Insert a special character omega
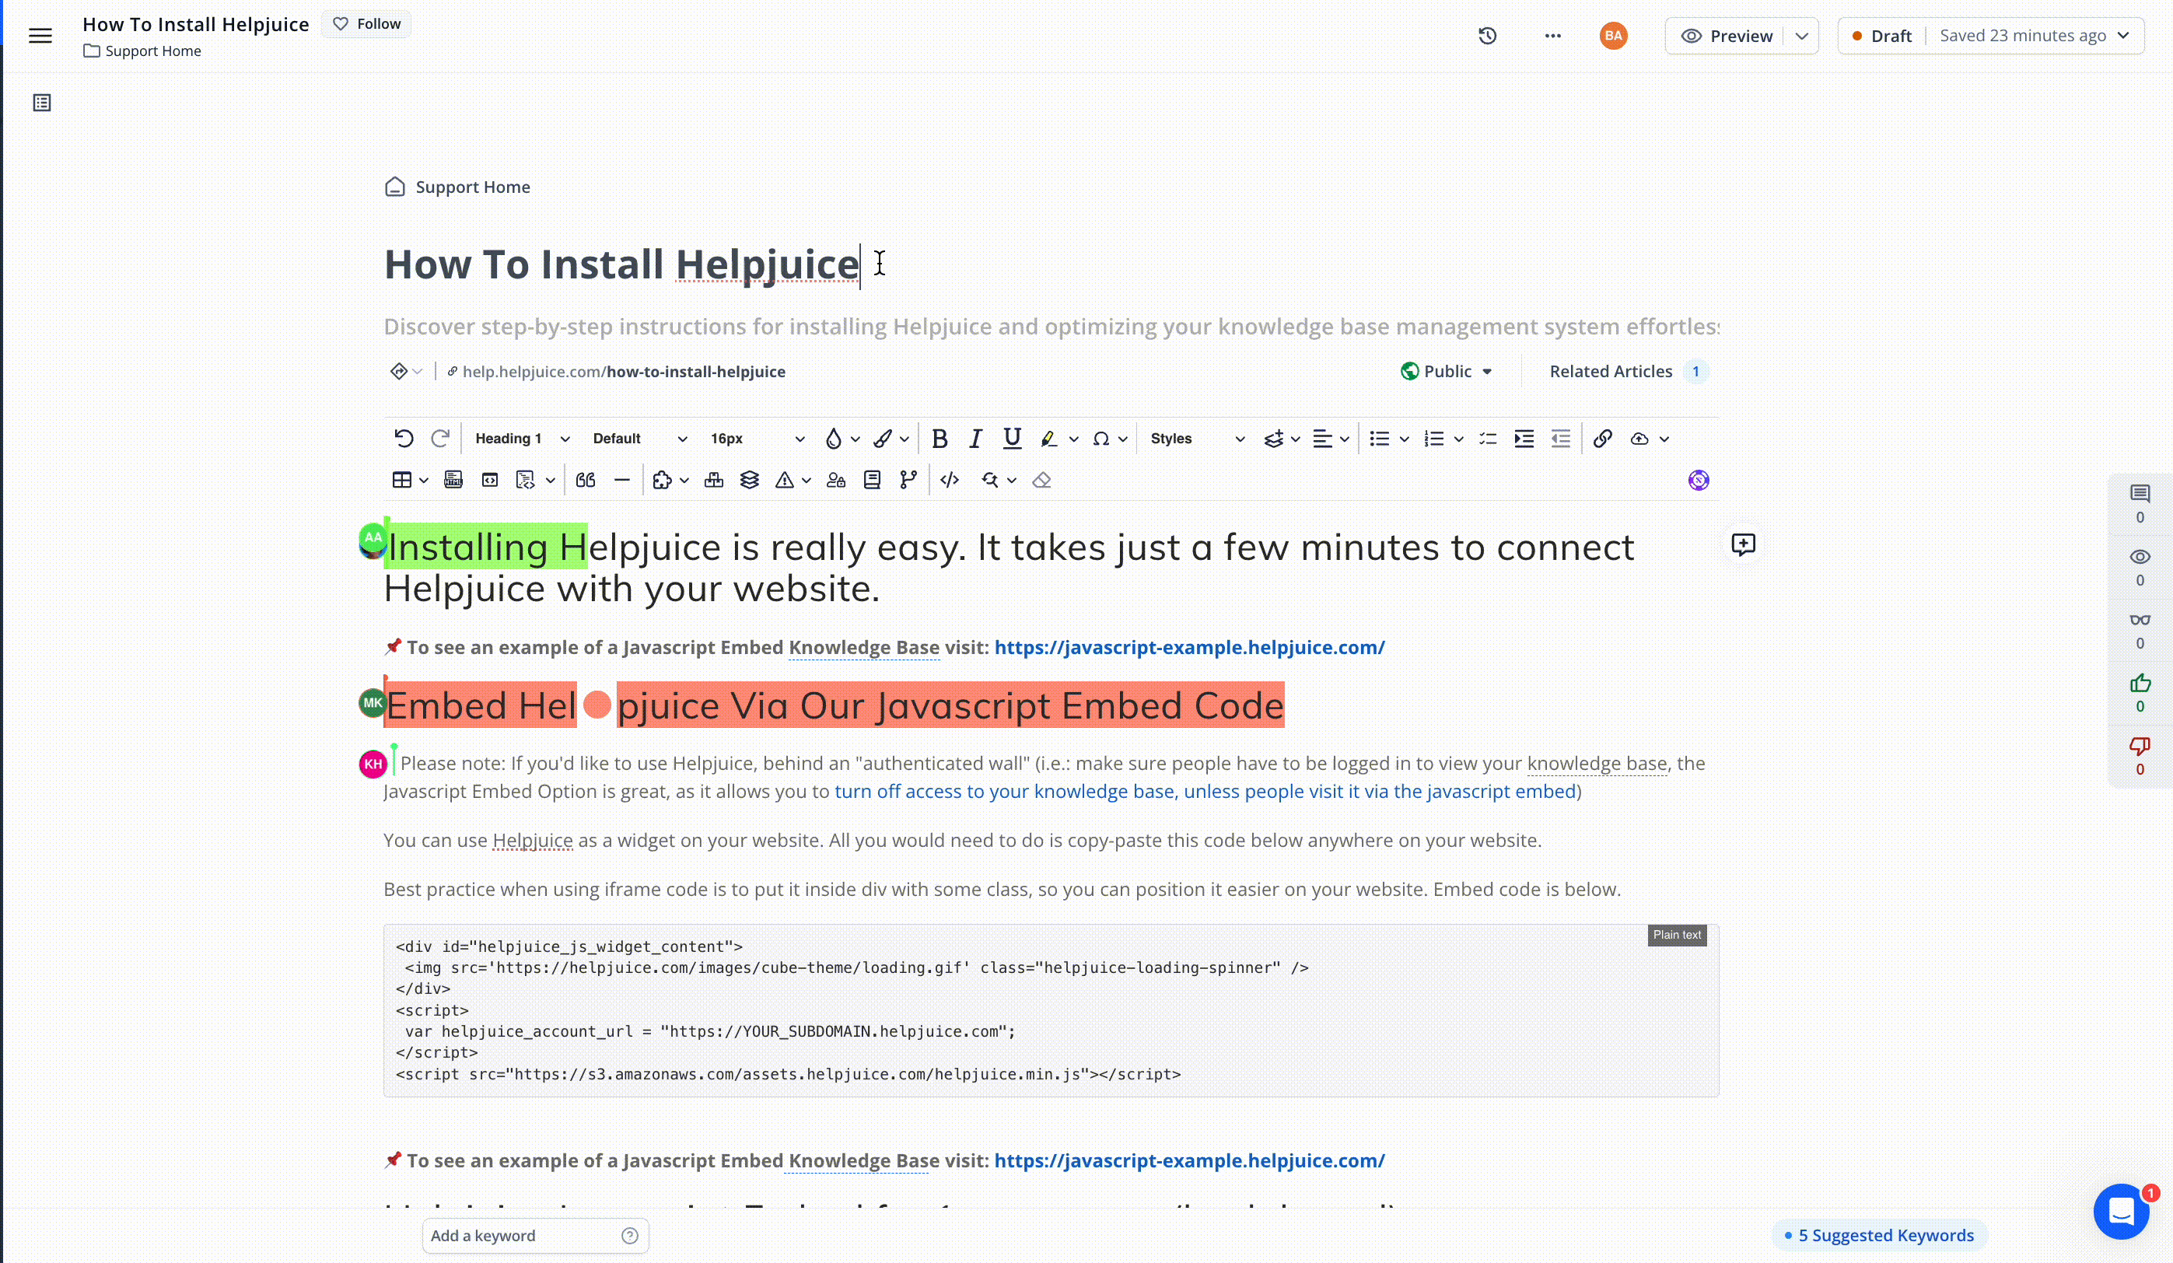 point(1101,439)
